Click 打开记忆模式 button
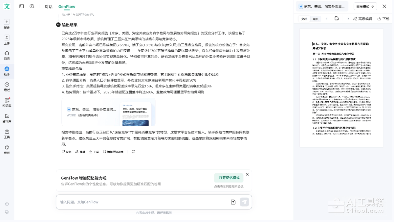 coord(229,178)
